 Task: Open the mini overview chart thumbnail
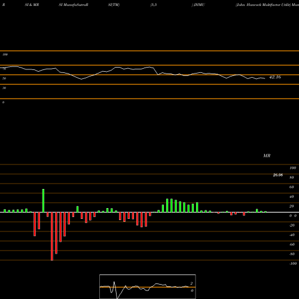[x=148, y=286]
